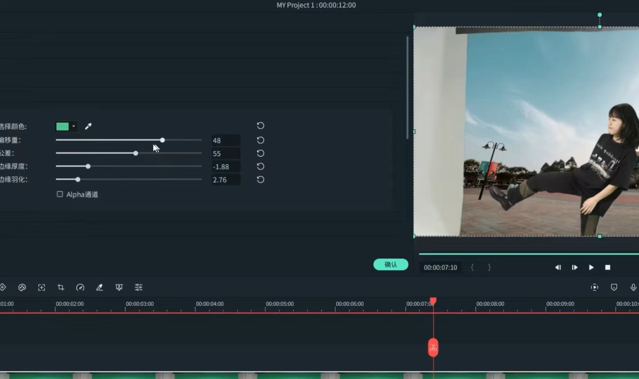The width and height of the screenshot is (639, 379).
Task: Add a marker with the shield marker icon
Action: point(614,287)
